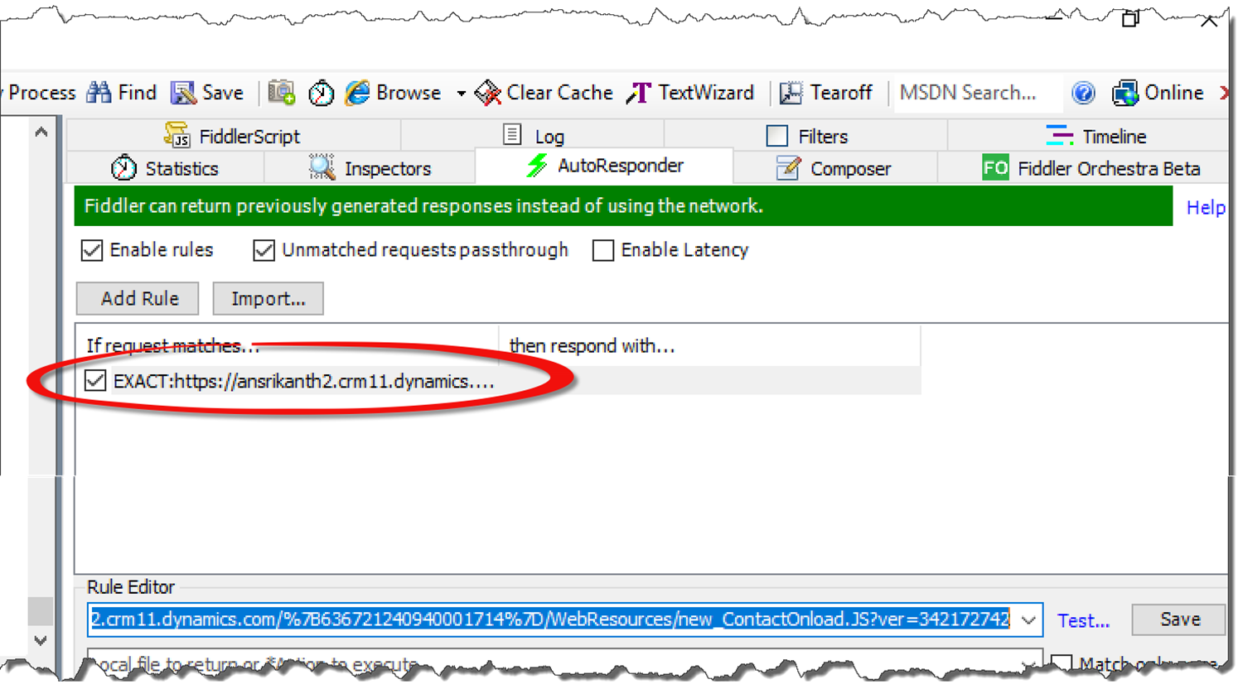Click the Find binoculars icon
The height and width of the screenshot is (694, 1243).
pyautogui.click(x=99, y=93)
